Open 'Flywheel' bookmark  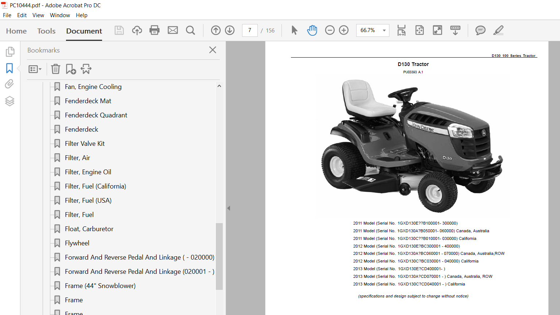coord(77,243)
